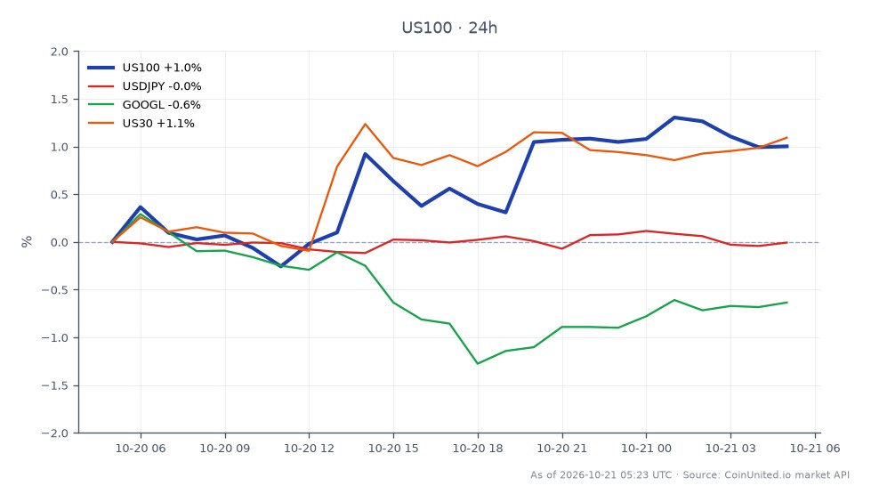Select the GOOGL -0.6% legend label
The image size is (871, 502).
point(161,104)
